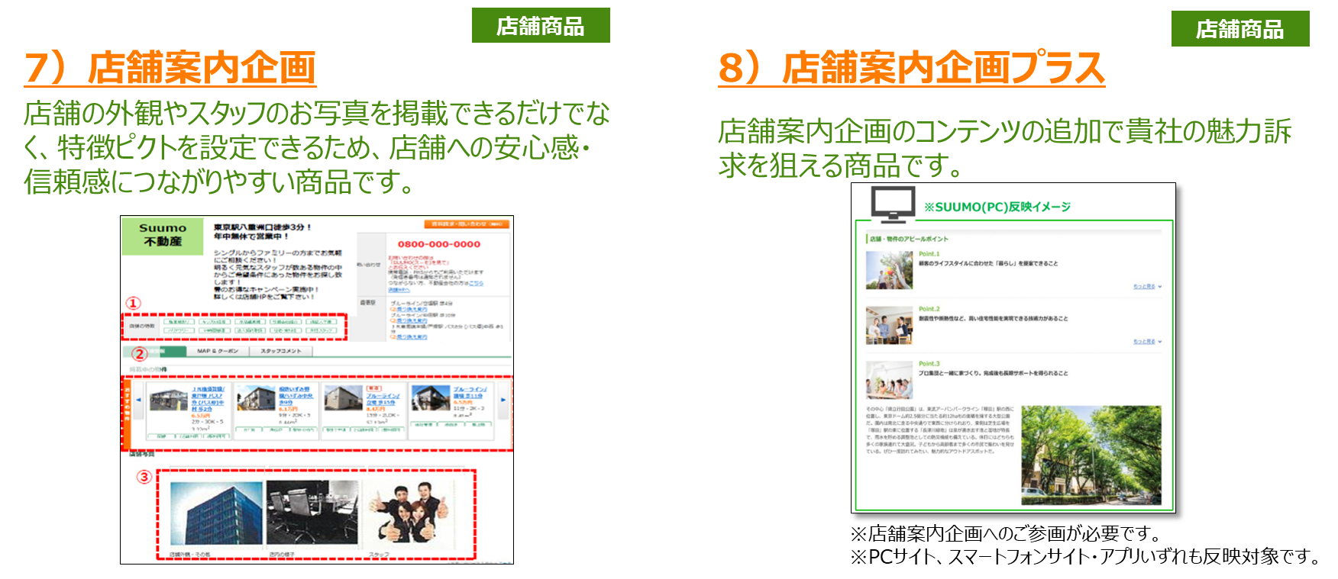Click the PC monitor icon
Viewport: 1338px width, 579px height.
(x=893, y=204)
